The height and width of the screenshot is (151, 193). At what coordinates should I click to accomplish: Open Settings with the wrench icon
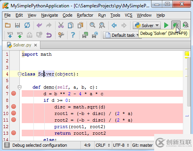tap(61, 35)
